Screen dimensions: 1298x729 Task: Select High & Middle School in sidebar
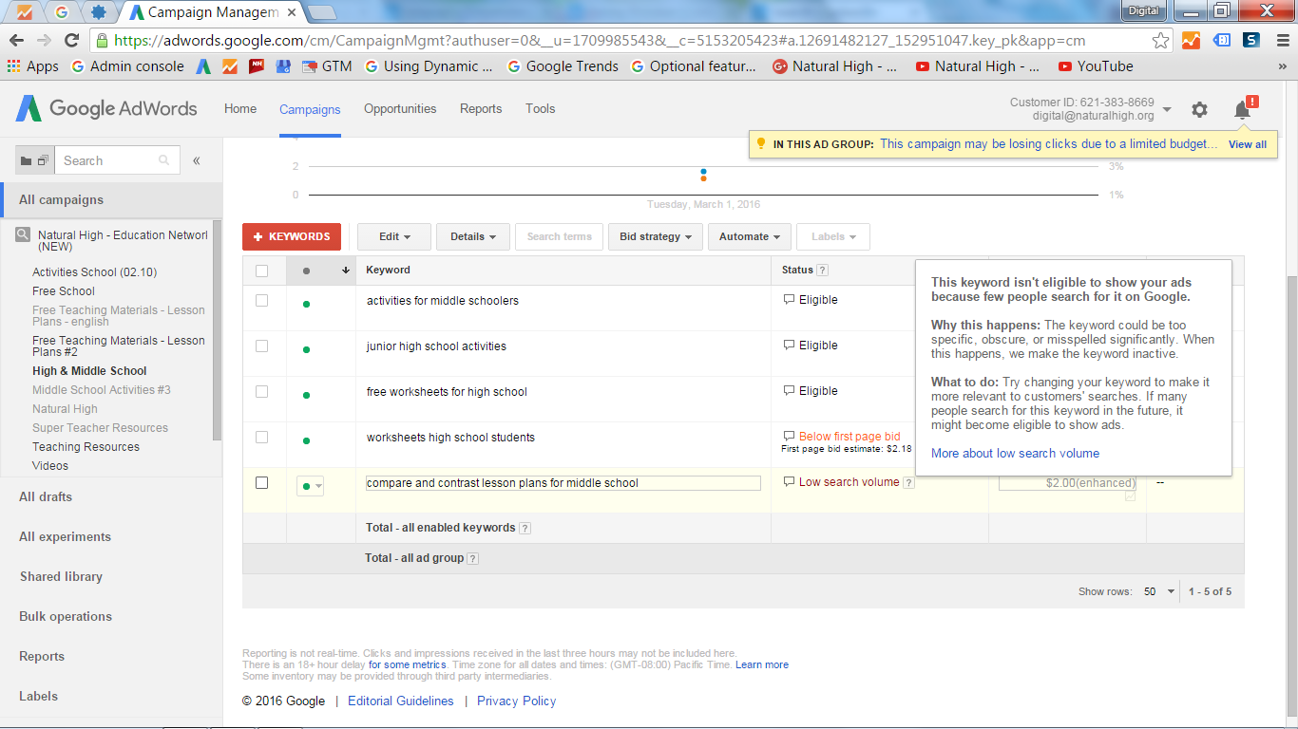(x=89, y=370)
